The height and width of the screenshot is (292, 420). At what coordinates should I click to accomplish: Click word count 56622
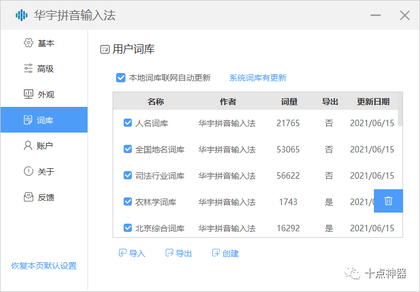click(x=288, y=176)
